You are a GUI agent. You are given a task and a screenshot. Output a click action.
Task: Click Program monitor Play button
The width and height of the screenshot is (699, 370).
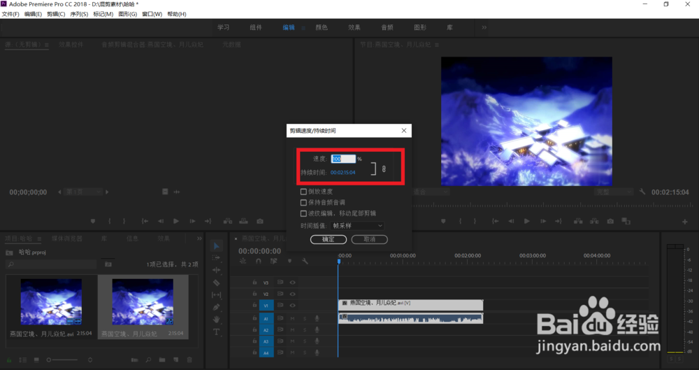527,221
